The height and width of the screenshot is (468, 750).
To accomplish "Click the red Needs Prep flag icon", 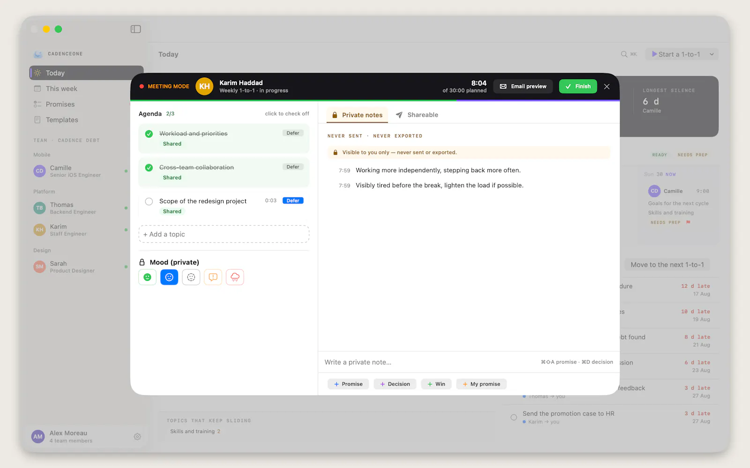I will [x=688, y=222].
